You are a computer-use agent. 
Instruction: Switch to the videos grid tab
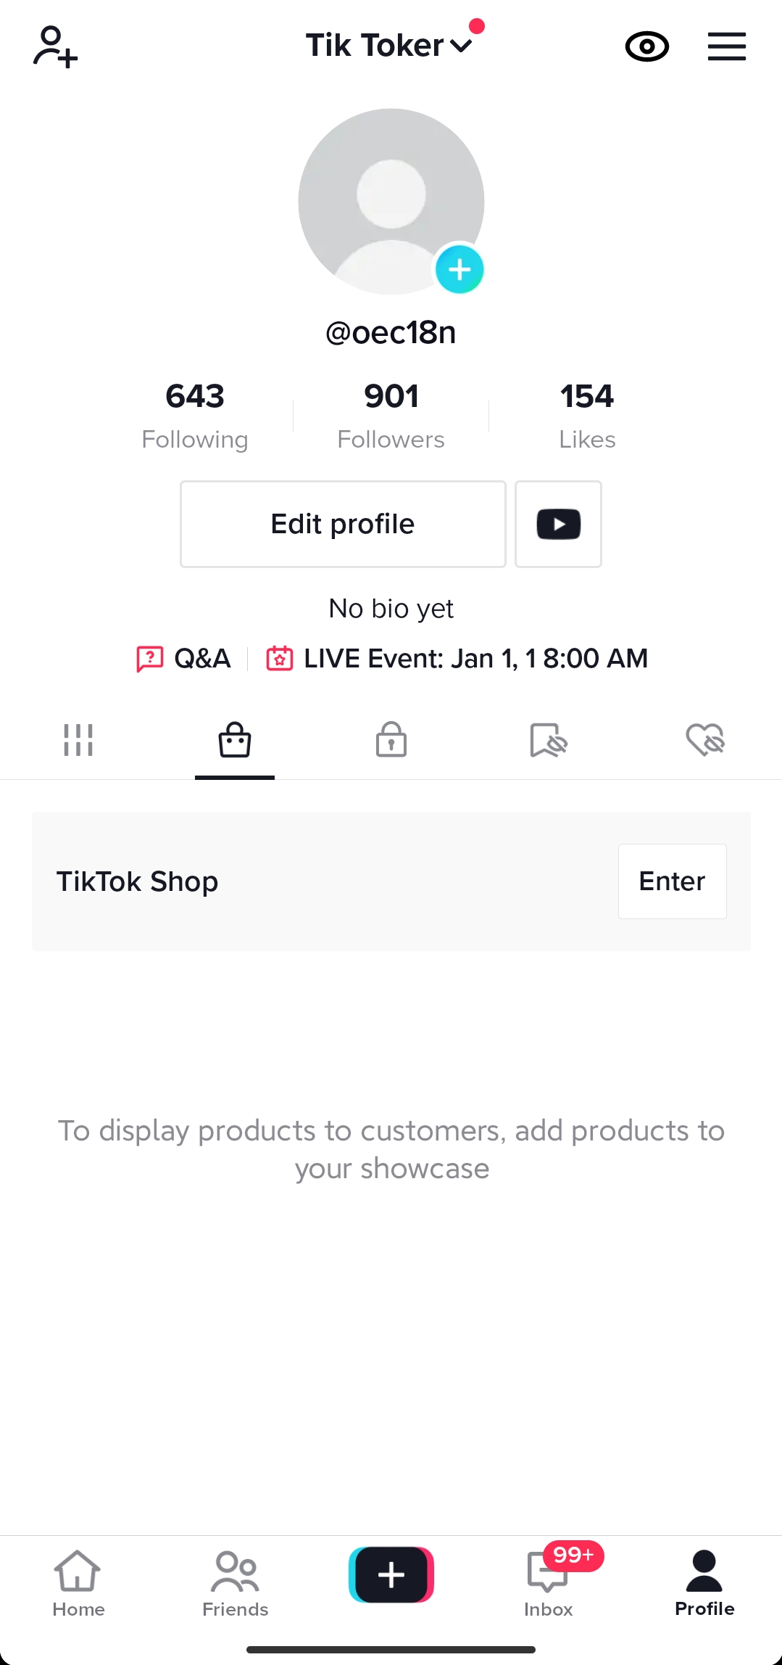(78, 740)
